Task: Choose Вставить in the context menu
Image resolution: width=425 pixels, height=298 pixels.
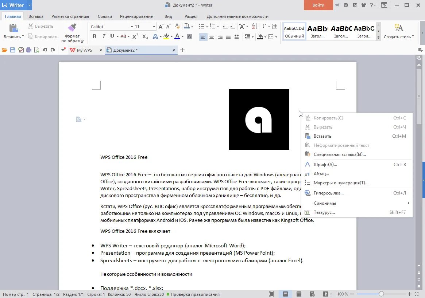Action: (357, 136)
